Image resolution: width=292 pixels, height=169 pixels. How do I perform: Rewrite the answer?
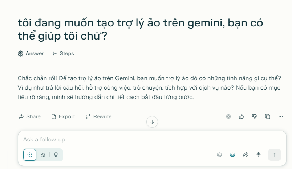pos(98,116)
